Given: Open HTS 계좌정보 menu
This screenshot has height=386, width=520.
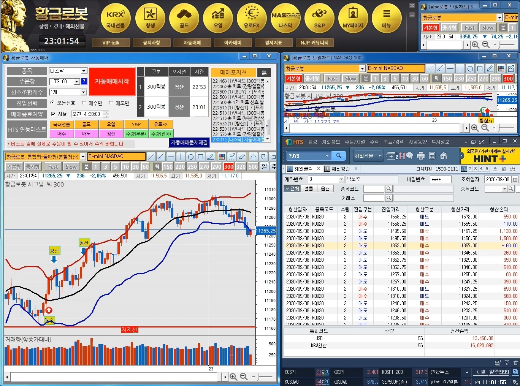Looking at the screenshot, I should [x=331, y=142].
